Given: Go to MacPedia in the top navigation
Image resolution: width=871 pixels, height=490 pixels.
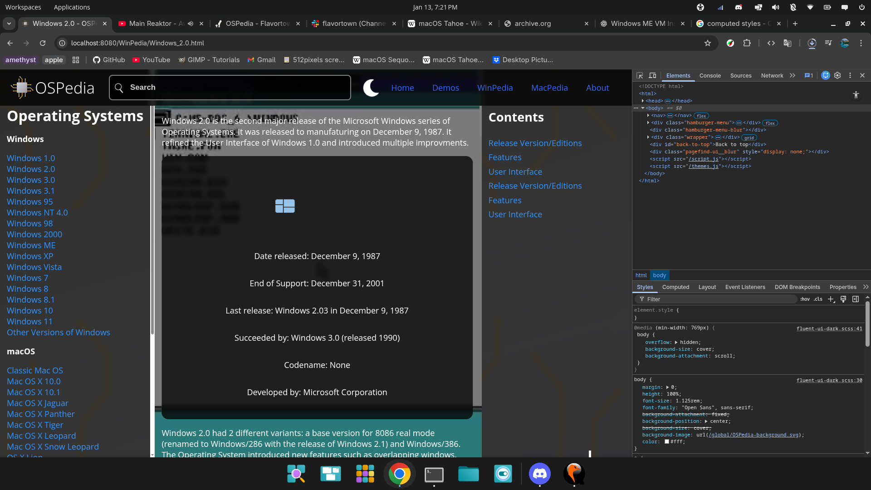Looking at the screenshot, I should coord(549,88).
